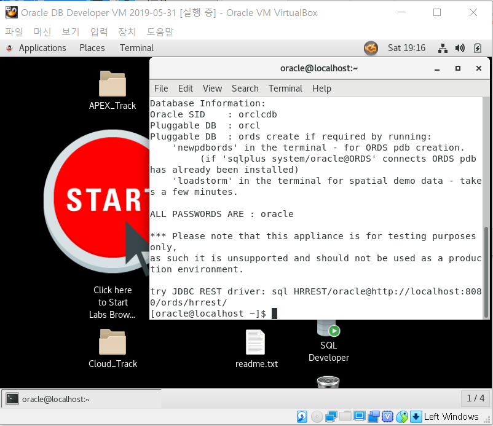The width and height of the screenshot is (493, 426).
Task: Open the APEX_Track folder on desktop
Action: (x=112, y=84)
